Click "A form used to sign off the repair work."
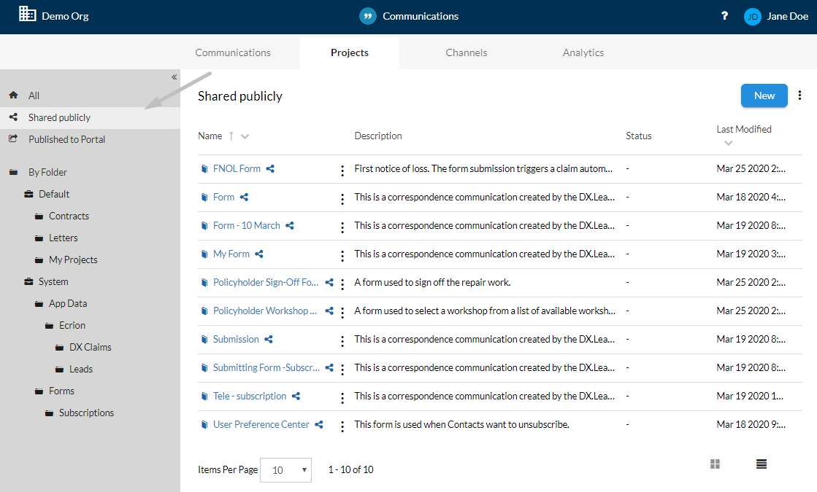The width and height of the screenshot is (817, 492). [x=432, y=282]
